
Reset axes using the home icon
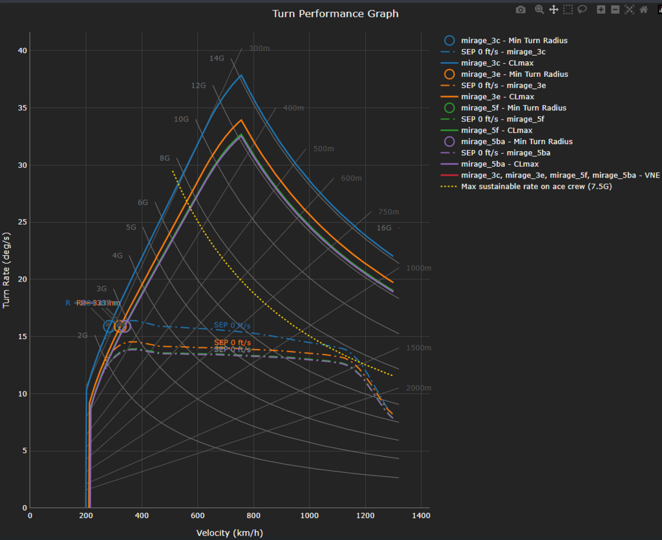point(643,9)
